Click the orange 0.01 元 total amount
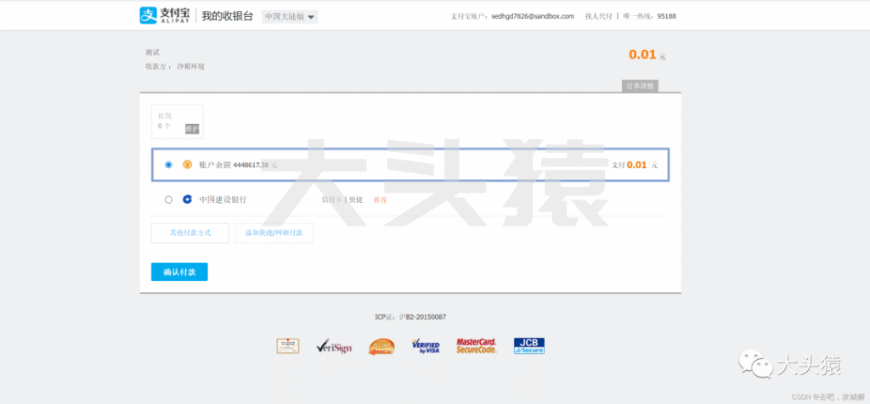 (647, 55)
